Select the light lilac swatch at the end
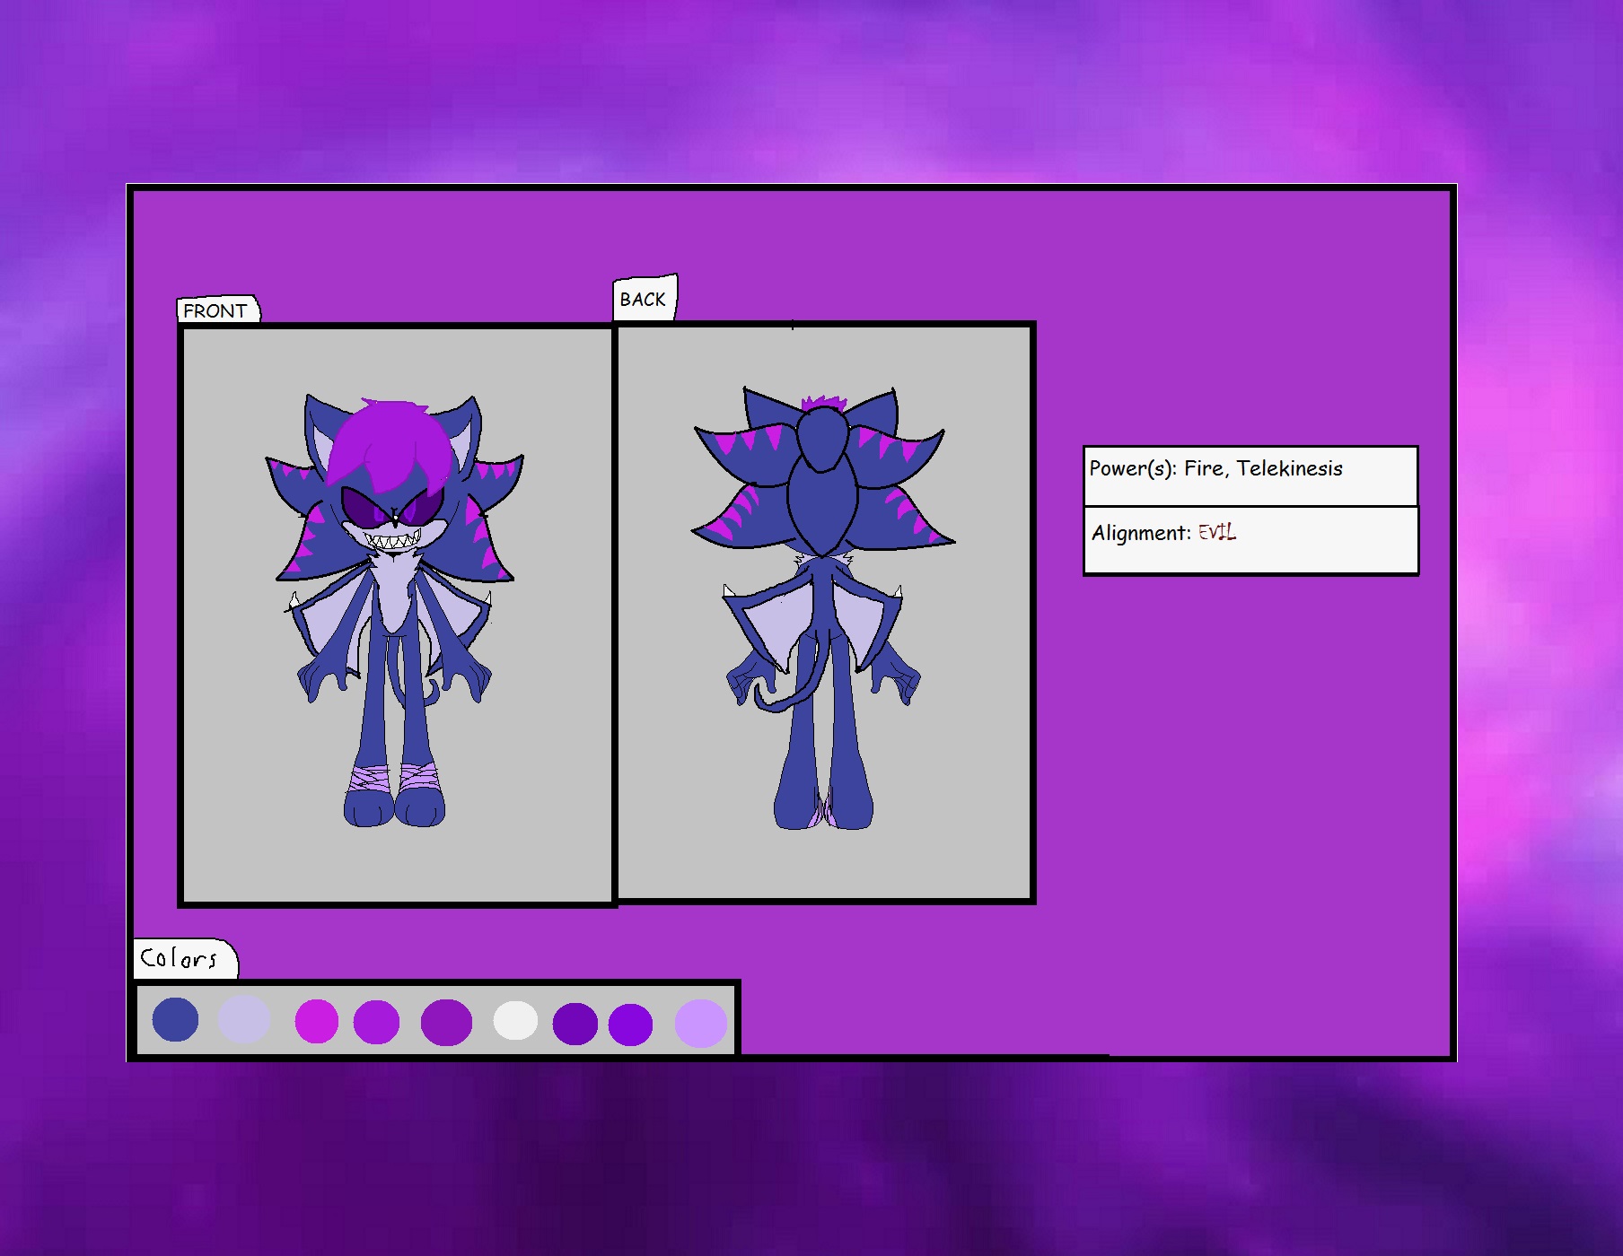1623x1256 pixels. (701, 1024)
